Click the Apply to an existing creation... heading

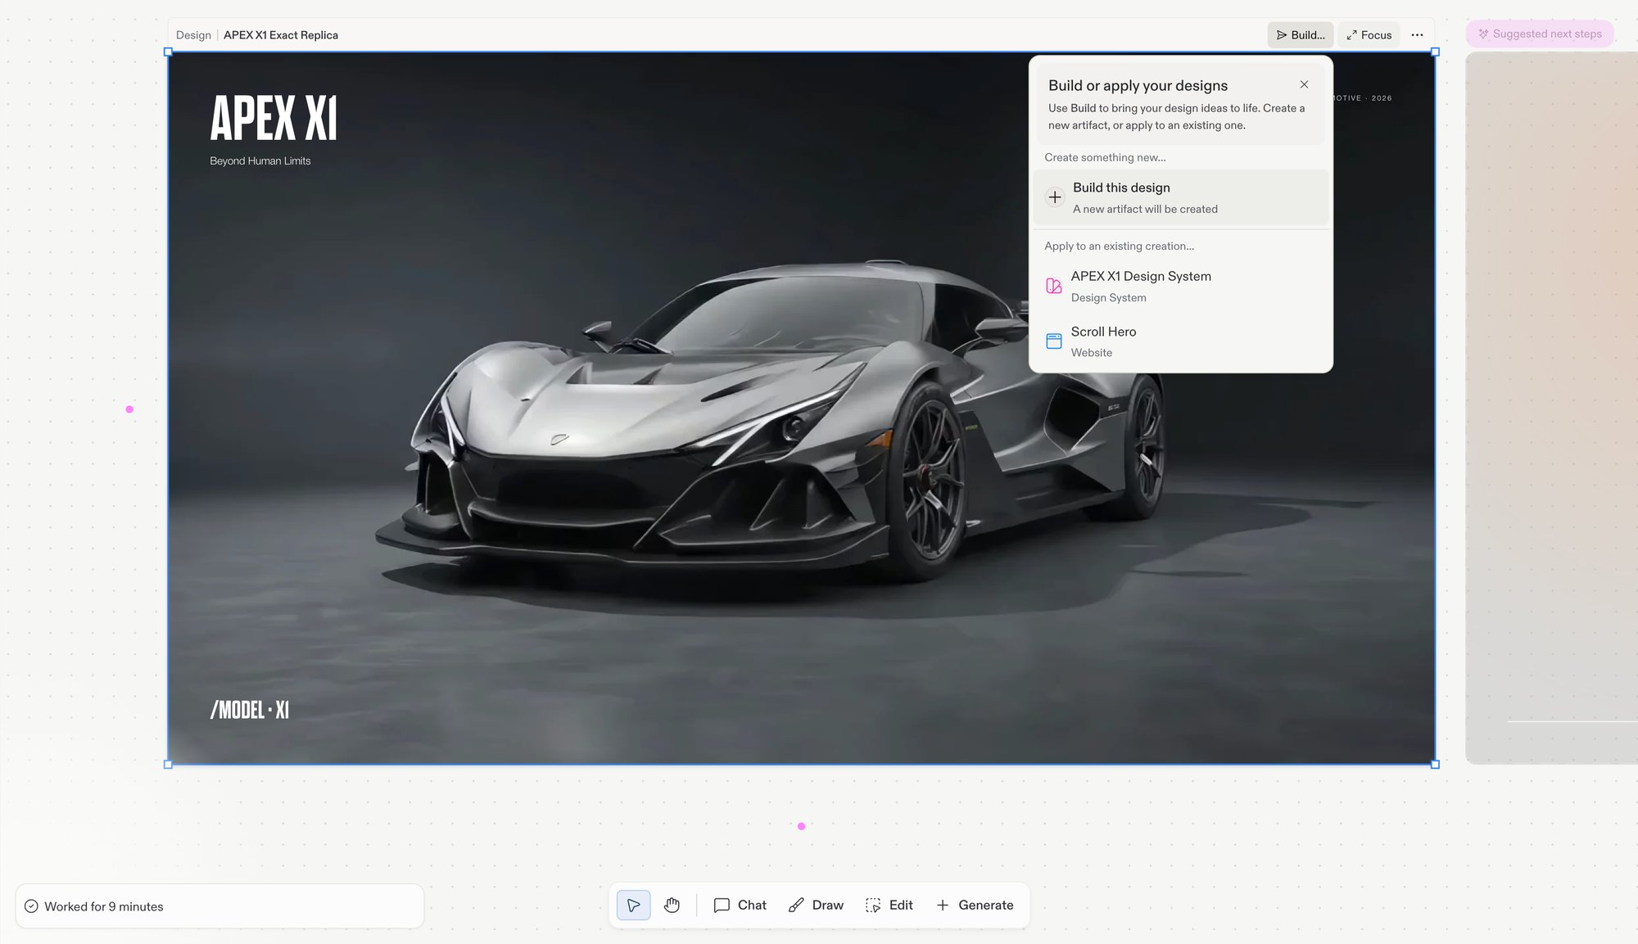tap(1119, 246)
